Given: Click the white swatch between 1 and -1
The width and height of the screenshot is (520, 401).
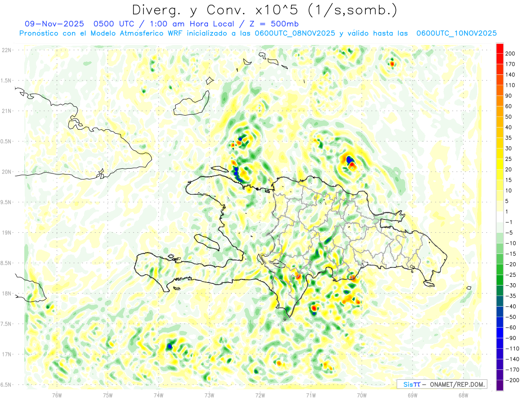Looking at the screenshot, I should point(500,217).
